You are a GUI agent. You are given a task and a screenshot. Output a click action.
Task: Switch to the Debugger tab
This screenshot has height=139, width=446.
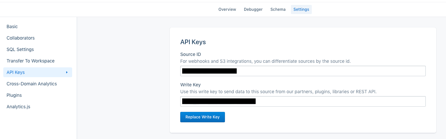(253, 9)
